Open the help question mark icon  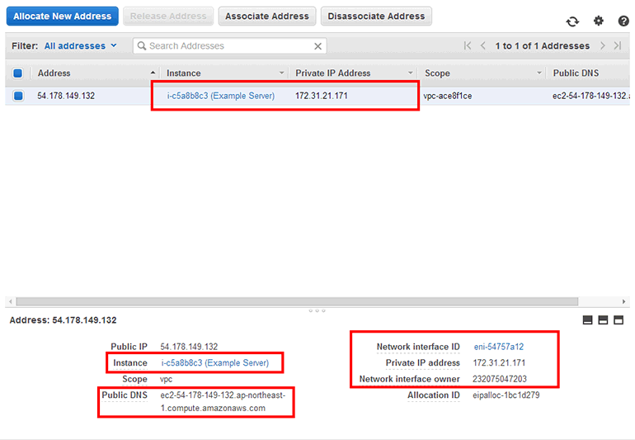click(623, 21)
